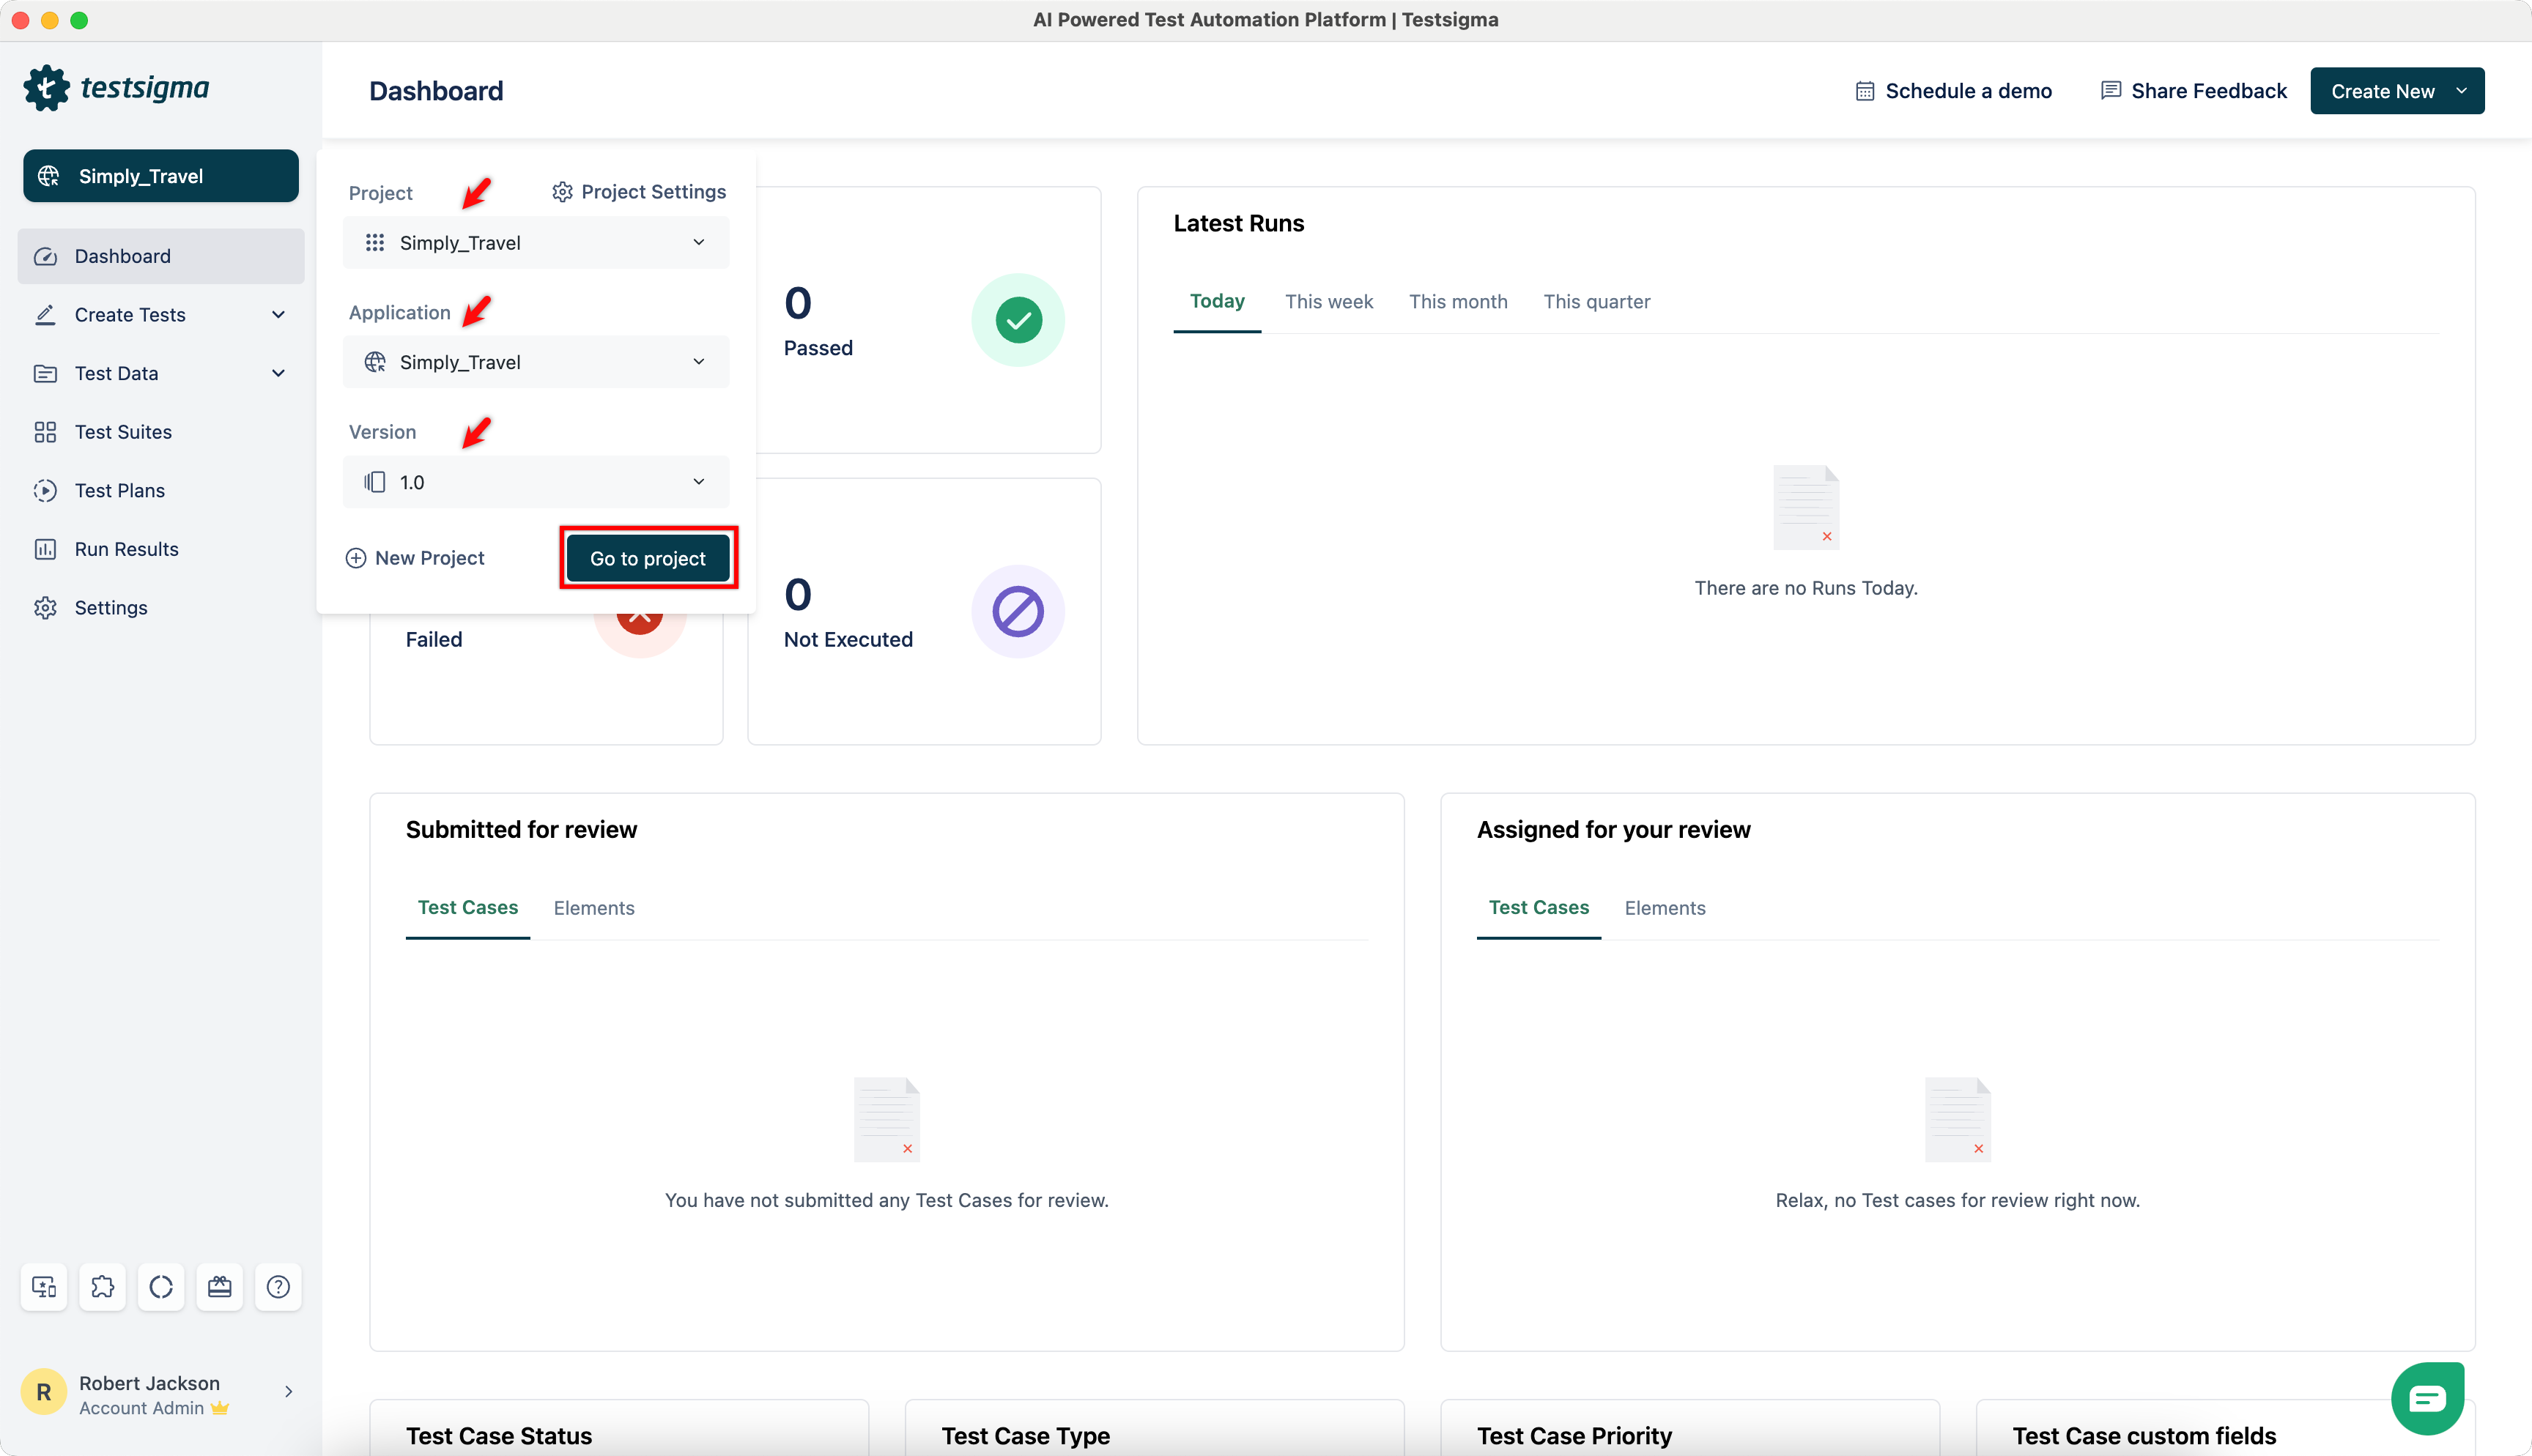Click the Simply_Travel project switcher in sidebar
The image size is (2532, 1456).
point(161,176)
